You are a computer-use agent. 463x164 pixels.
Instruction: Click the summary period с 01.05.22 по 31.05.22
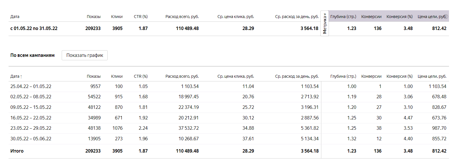(34, 28)
